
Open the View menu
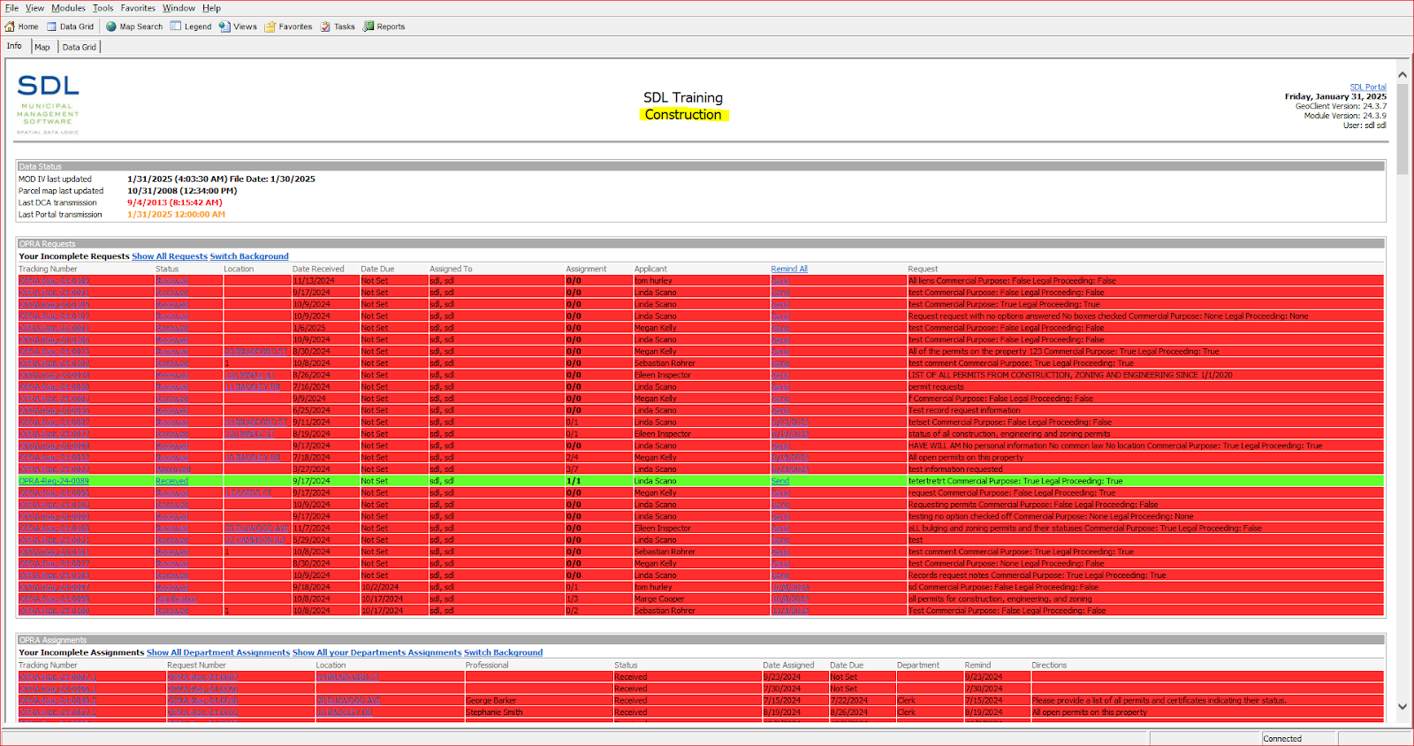34,8
